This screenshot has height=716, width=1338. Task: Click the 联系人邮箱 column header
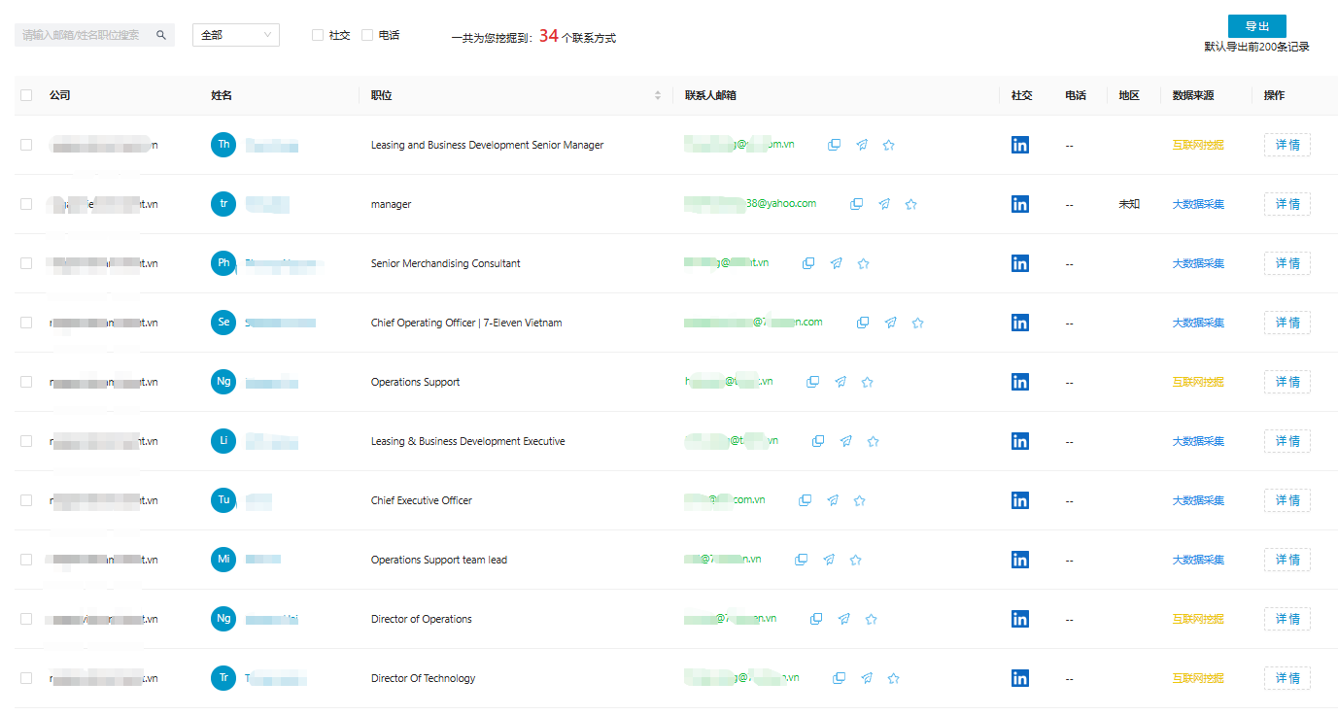coord(716,95)
